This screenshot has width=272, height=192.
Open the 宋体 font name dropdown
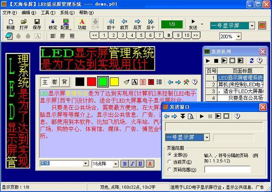[x=86, y=164]
